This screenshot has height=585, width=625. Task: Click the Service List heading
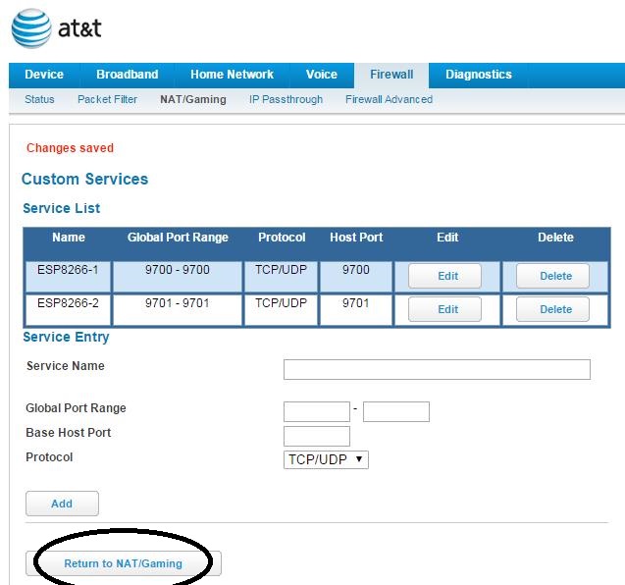click(x=62, y=208)
